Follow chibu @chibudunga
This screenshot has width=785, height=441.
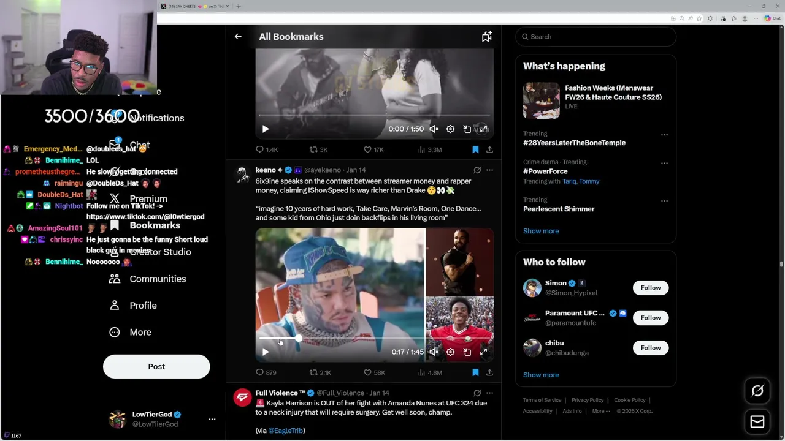(651, 348)
